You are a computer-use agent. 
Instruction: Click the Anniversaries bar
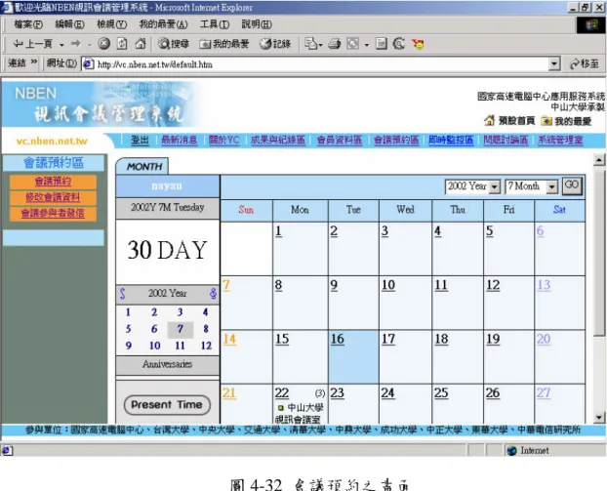click(167, 364)
